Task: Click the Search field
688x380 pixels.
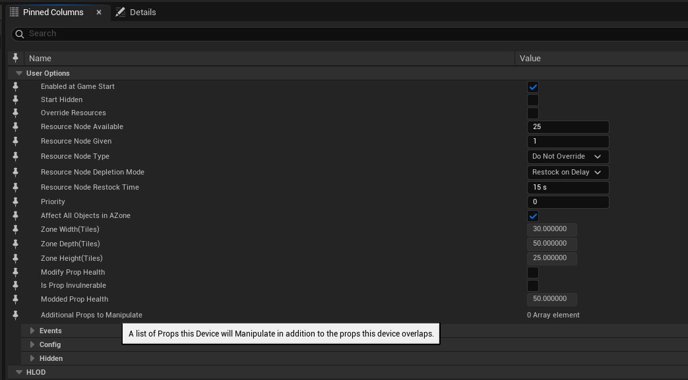Action: pyautogui.click(x=351, y=34)
